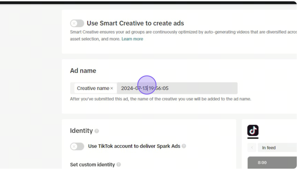Viewport: 299px width, 170px height.
Task: Click into the ad name date field
Action: click(x=177, y=88)
